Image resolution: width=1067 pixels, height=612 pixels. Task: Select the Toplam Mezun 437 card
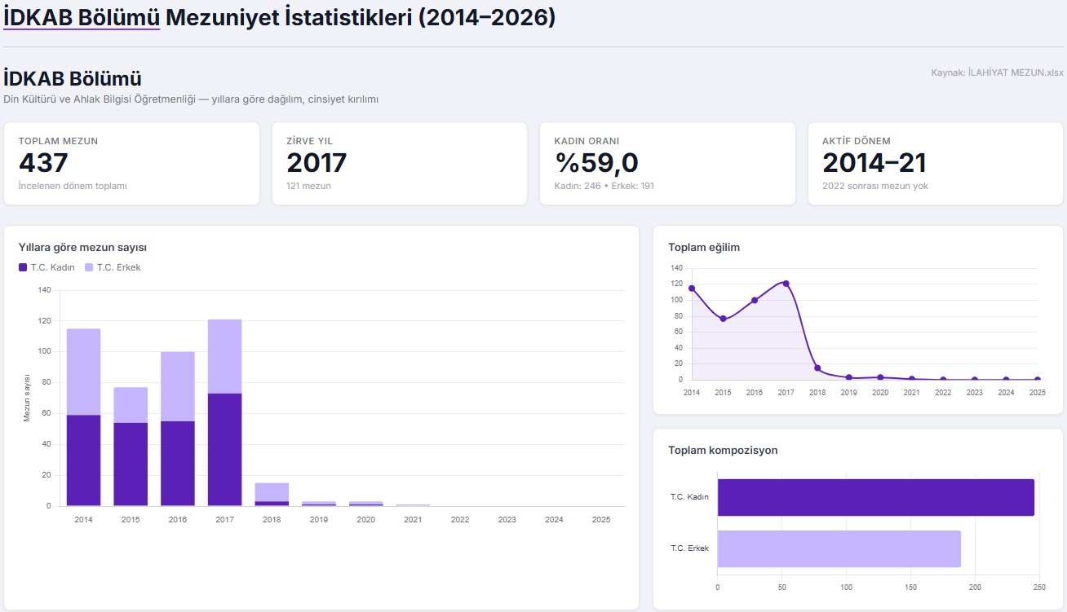click(131, 163)
